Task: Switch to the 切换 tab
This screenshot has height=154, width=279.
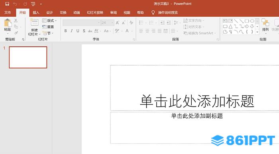Action: click(x=63, y=13)
